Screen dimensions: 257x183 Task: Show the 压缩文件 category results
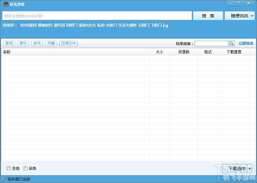coord(68,43)
